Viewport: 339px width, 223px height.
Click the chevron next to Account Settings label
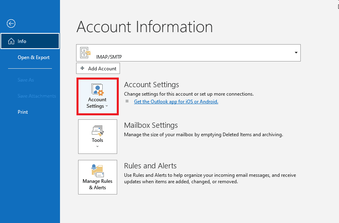(x=107, y=106)
